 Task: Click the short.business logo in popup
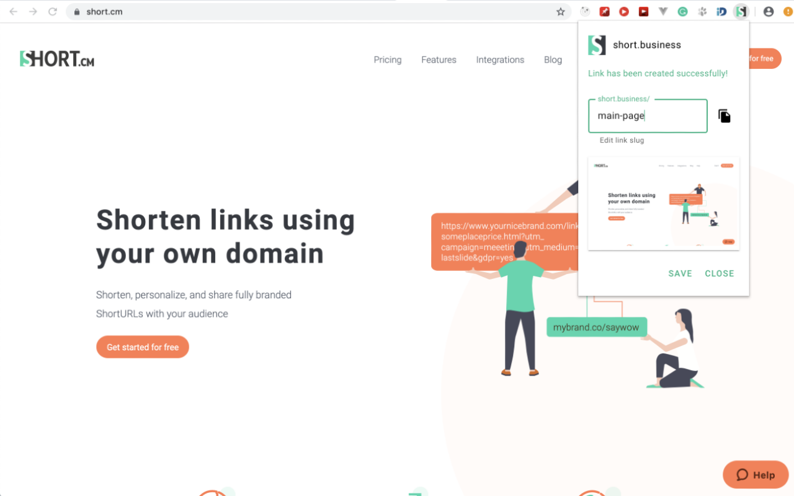[x=597, y=45]
